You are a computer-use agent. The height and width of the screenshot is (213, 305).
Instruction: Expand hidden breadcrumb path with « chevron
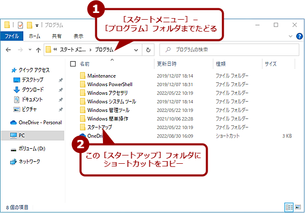pyautogui.click(x=55, y=50)
